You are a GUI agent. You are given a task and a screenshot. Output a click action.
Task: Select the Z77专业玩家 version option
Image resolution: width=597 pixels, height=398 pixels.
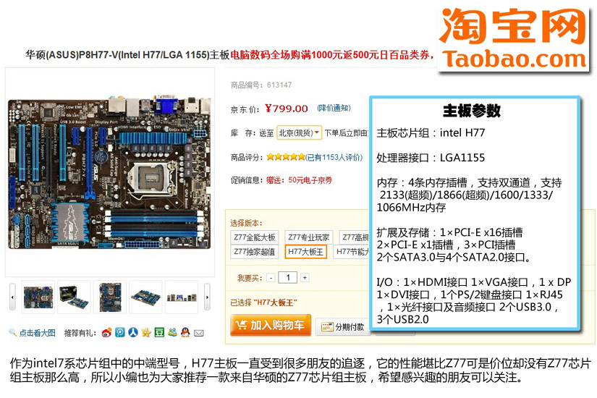(x=309, y=237)
